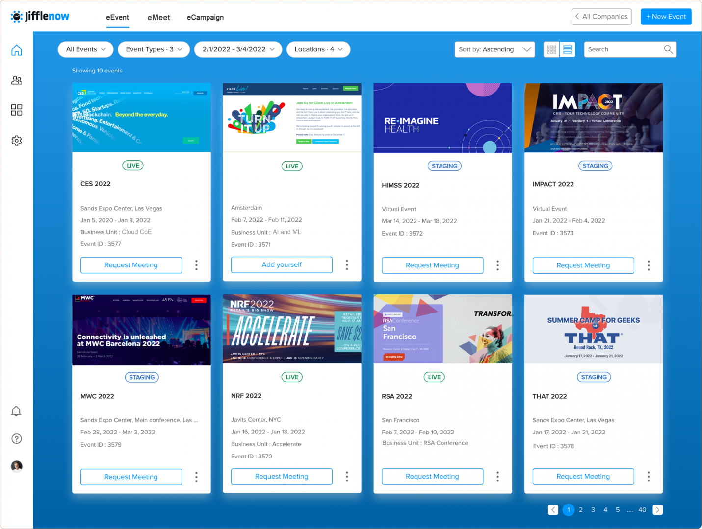Request Meeting for RSA 2022
Viewport: 702px width, 529px height.
point(432,477)
